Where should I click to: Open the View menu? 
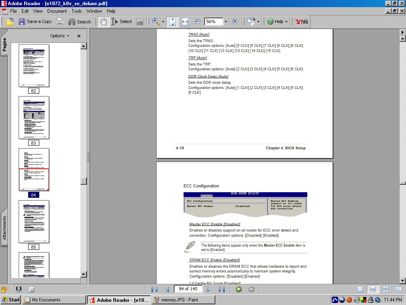click(x=38, y=11)
